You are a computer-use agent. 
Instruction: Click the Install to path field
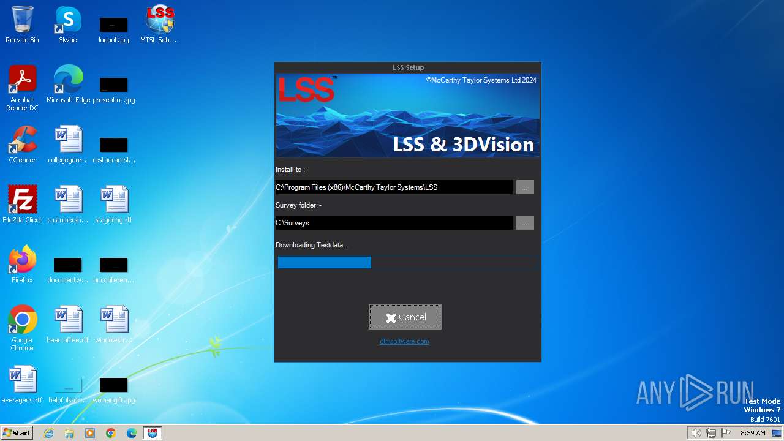tap(394, 187)
